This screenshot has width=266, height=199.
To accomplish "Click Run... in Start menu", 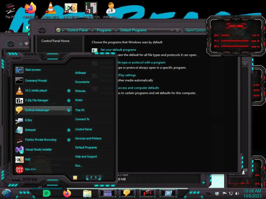I will 79,166.
